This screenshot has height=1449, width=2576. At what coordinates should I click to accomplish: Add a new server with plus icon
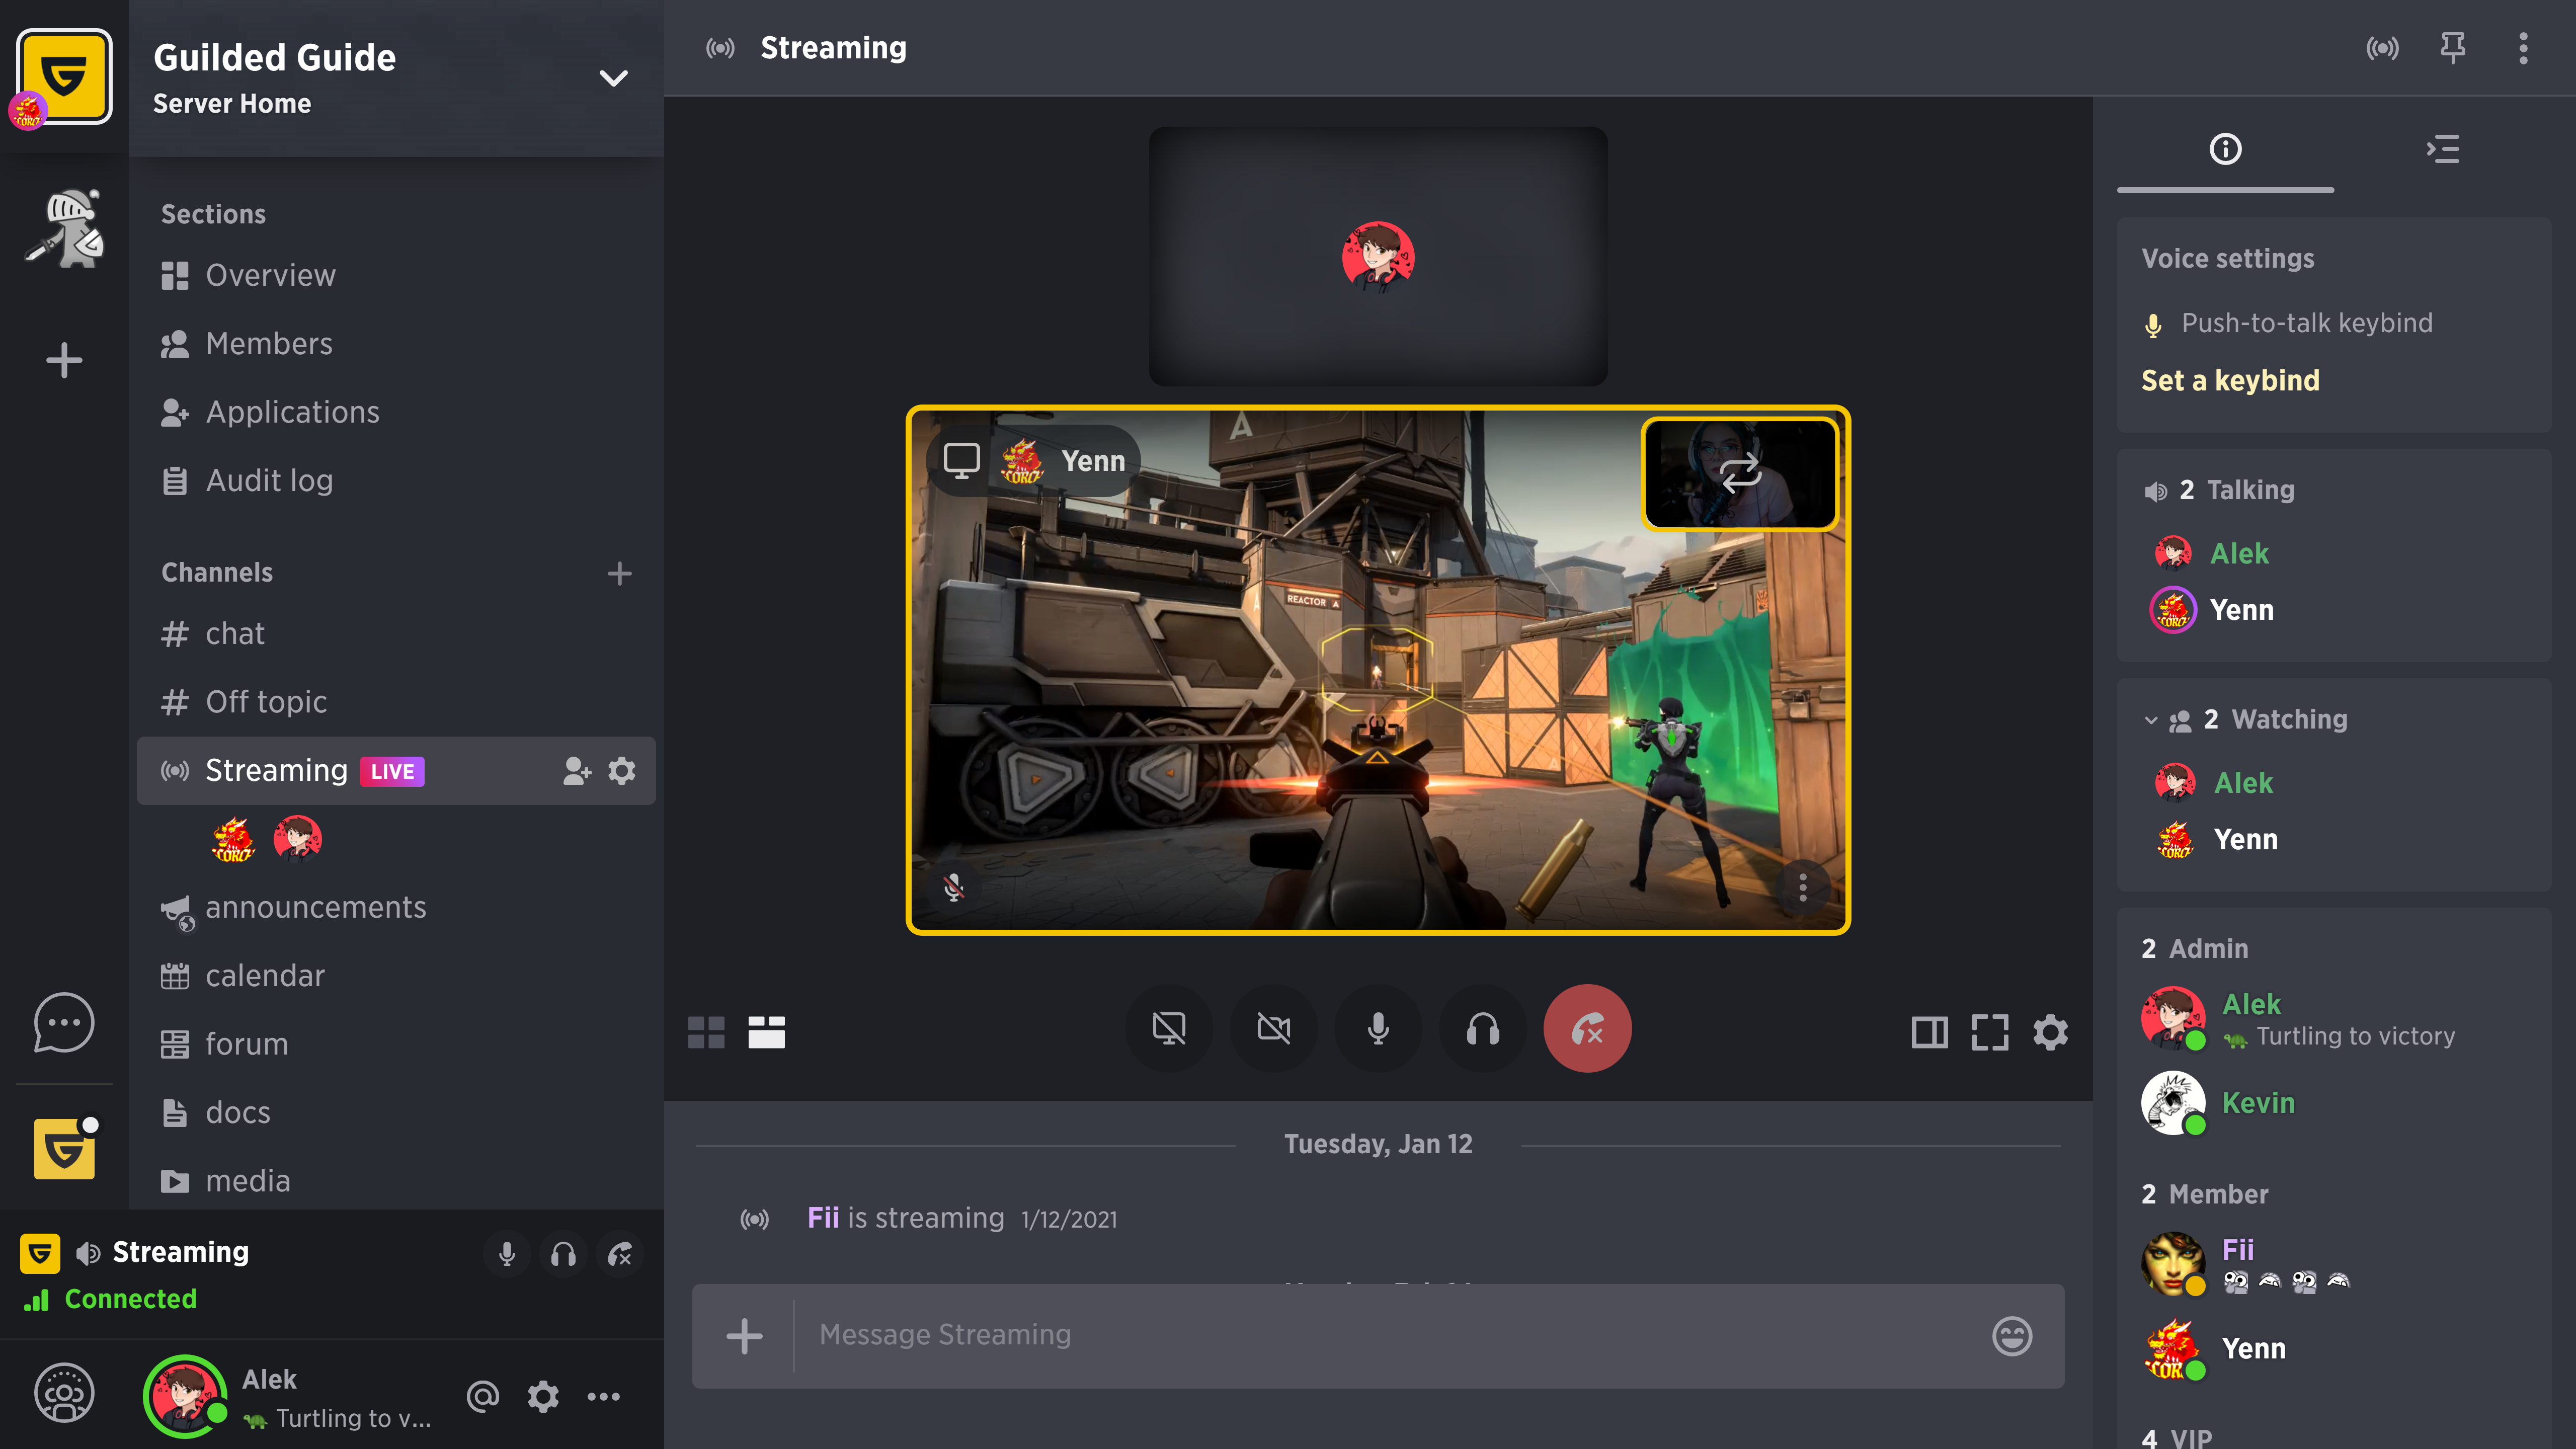[64, 360]
